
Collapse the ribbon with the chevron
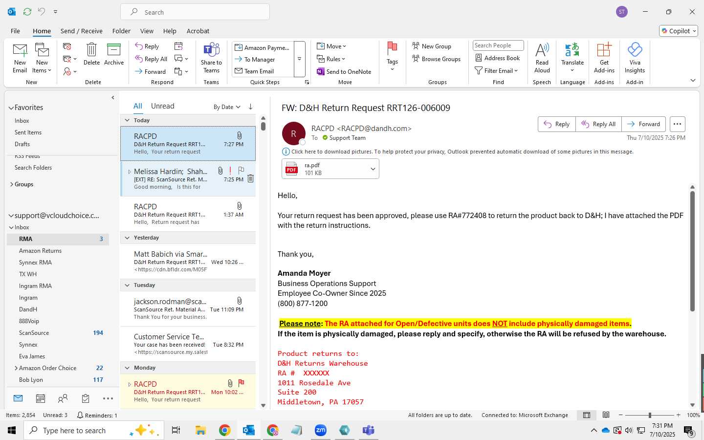tap(693, 80)
